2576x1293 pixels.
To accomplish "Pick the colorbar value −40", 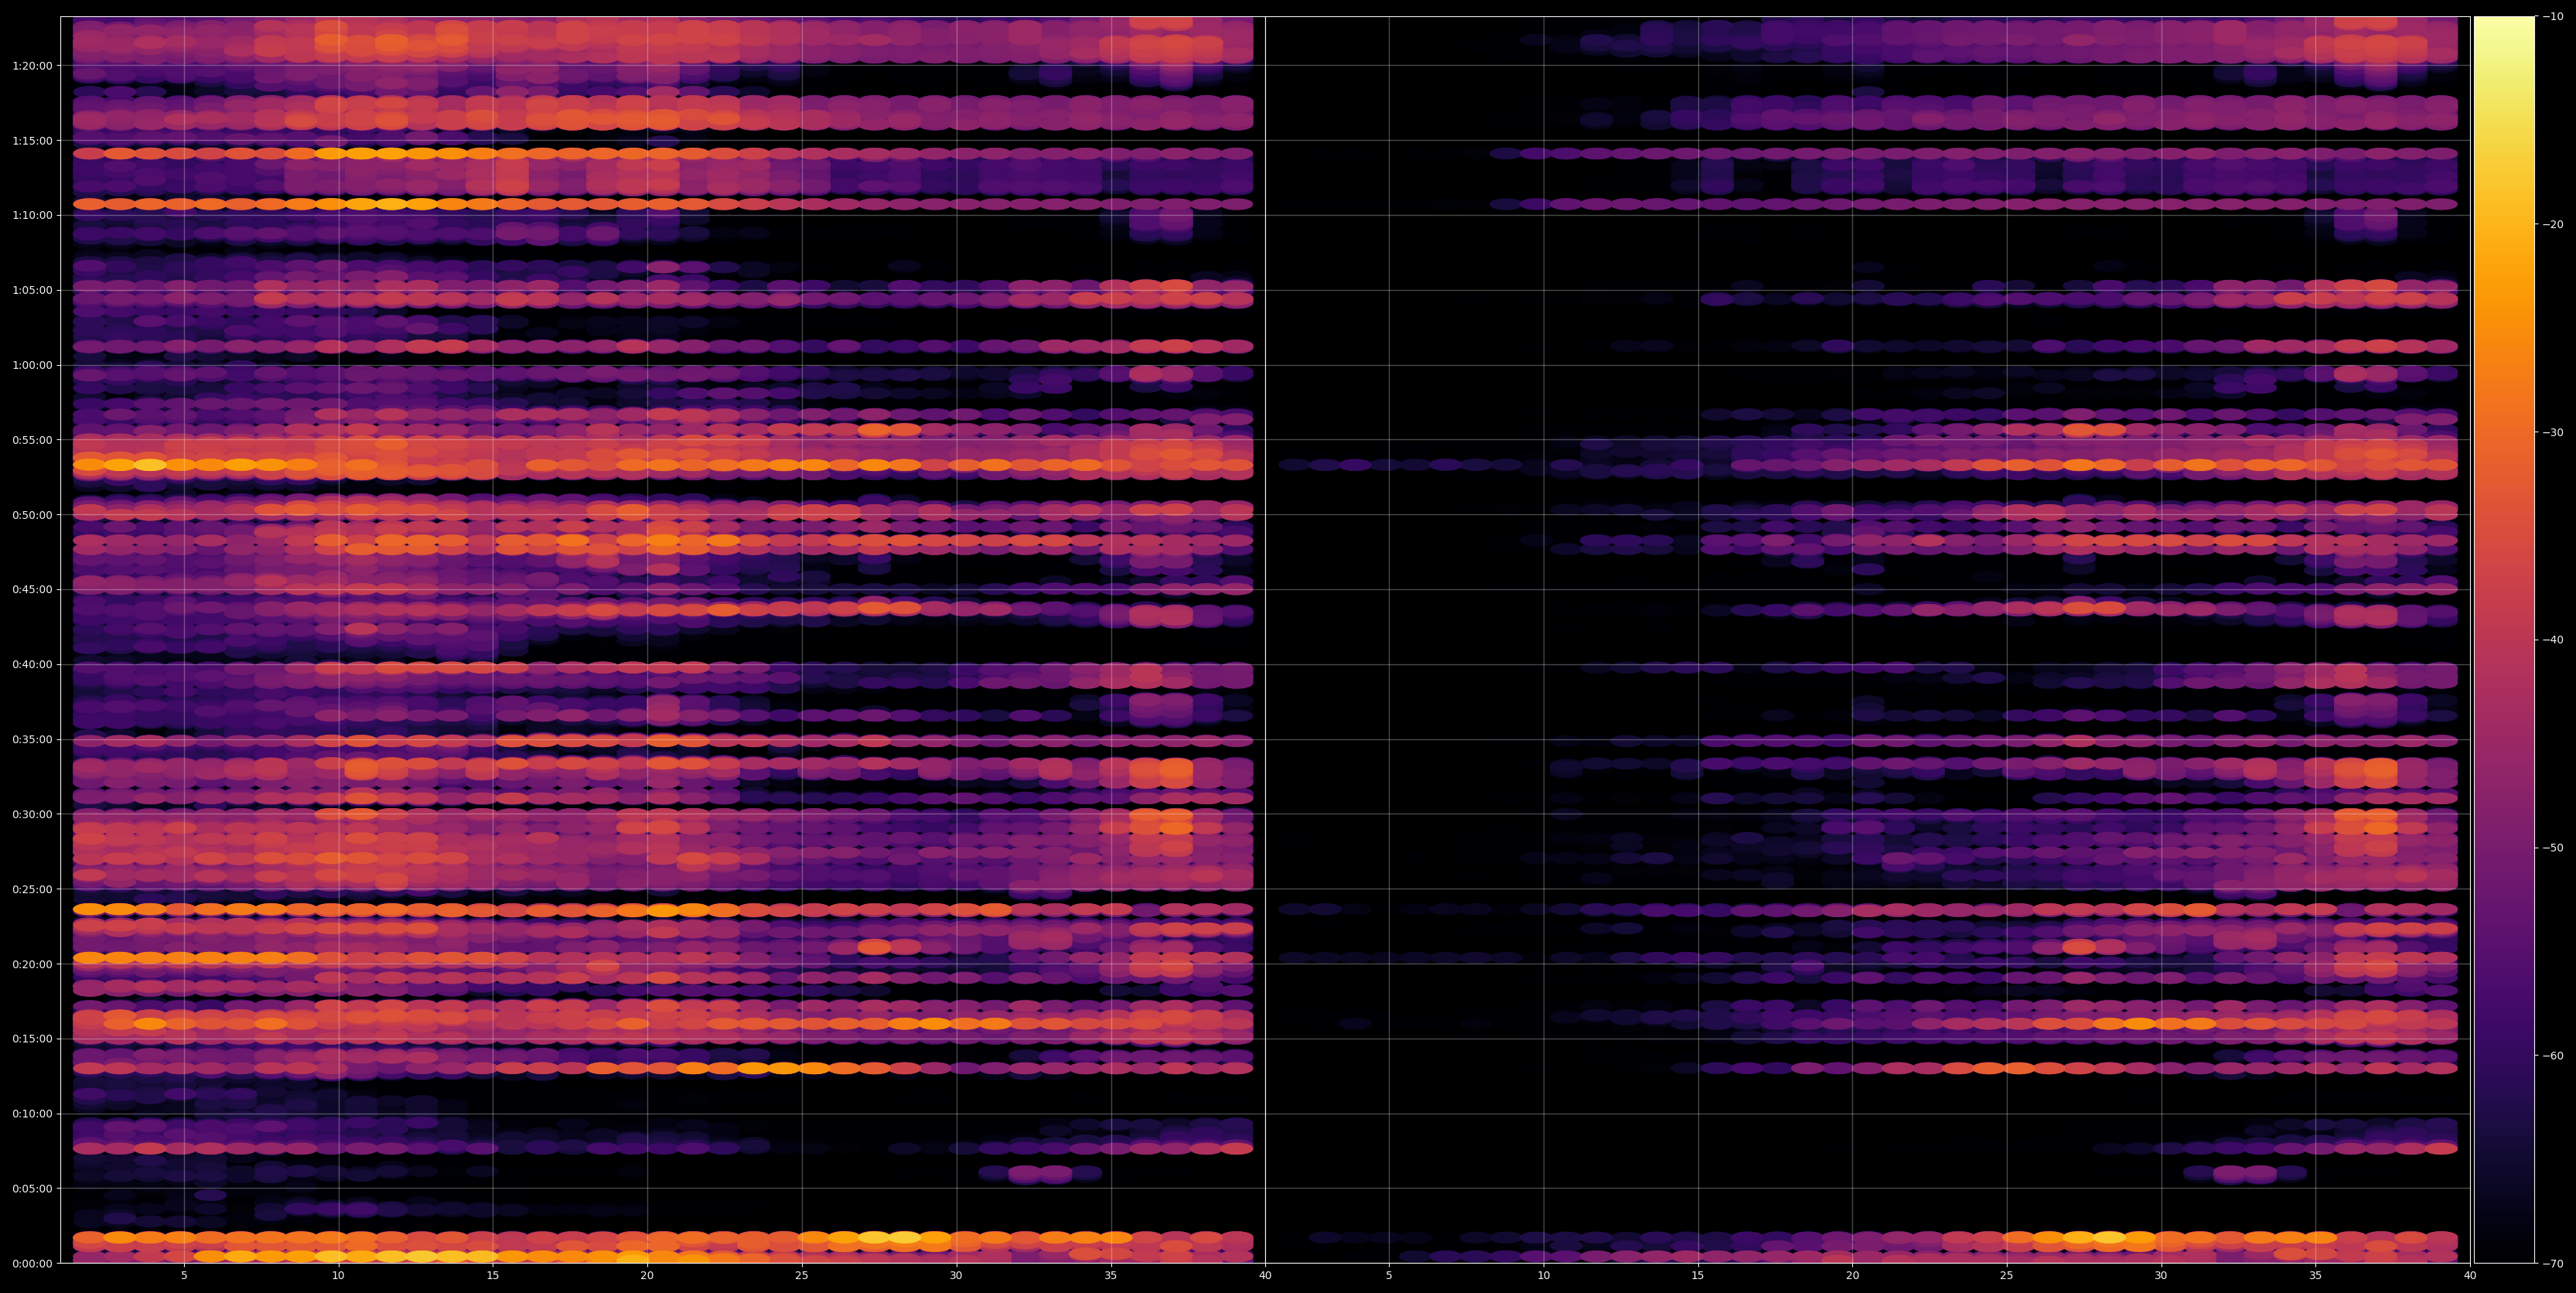I will [x=2553, y=640].
